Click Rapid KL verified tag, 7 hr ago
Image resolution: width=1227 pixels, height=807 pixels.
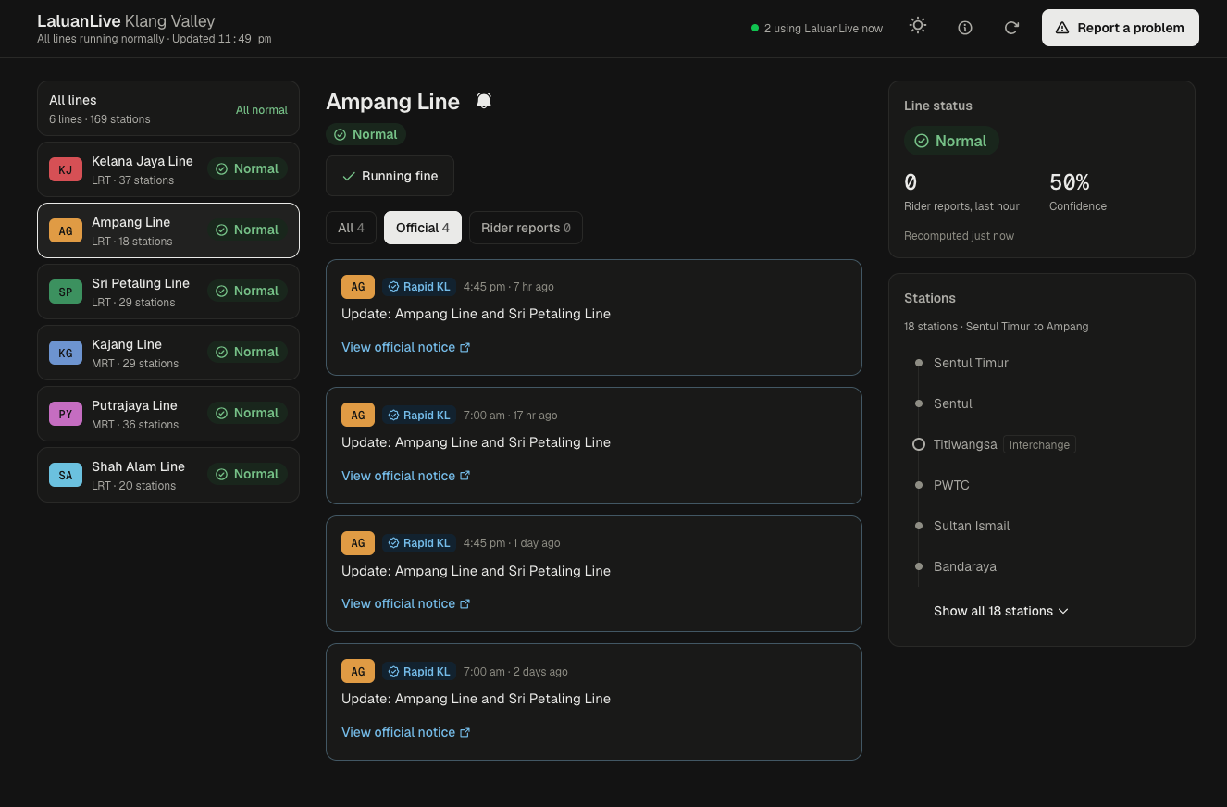click(418, 287)
